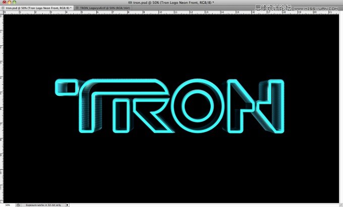
Task: Click the neon TRON logo on canvas
Action: point(169,106)
